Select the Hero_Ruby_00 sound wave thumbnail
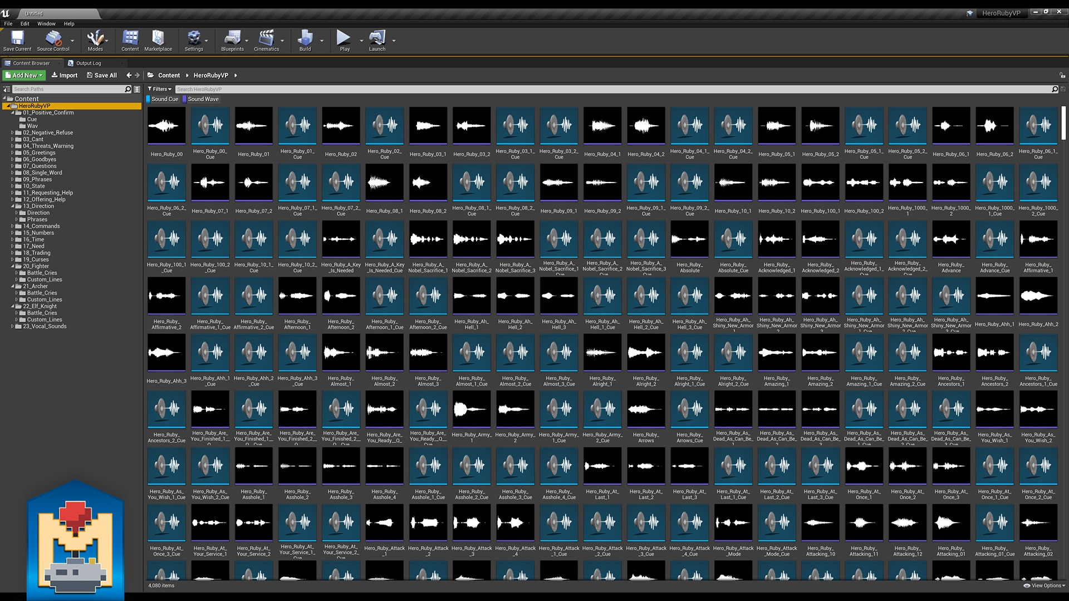 (166, 126)
